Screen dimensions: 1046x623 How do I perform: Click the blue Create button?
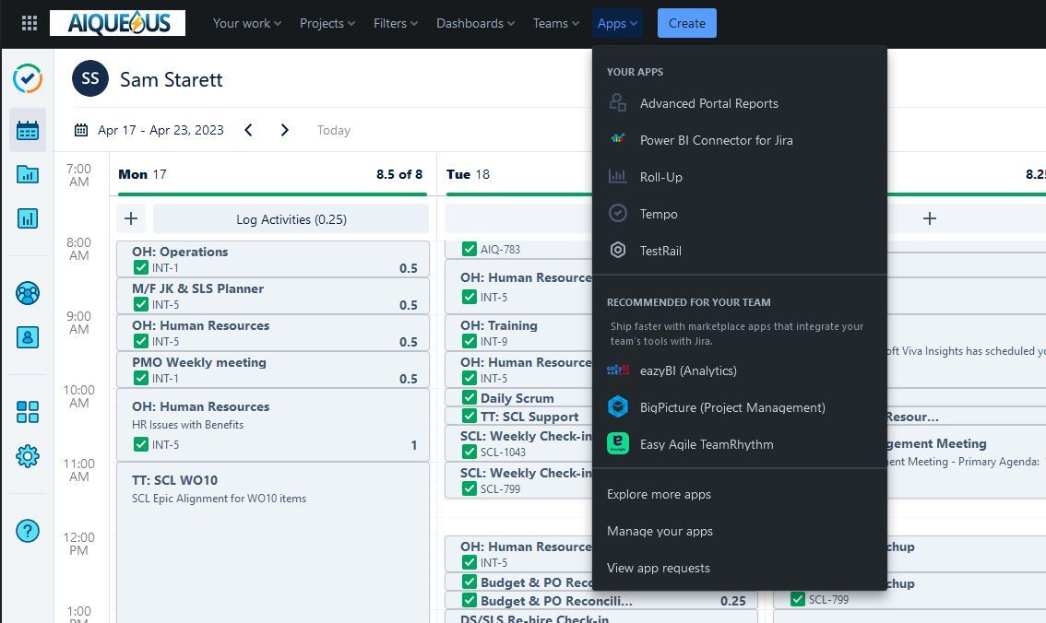686,24
